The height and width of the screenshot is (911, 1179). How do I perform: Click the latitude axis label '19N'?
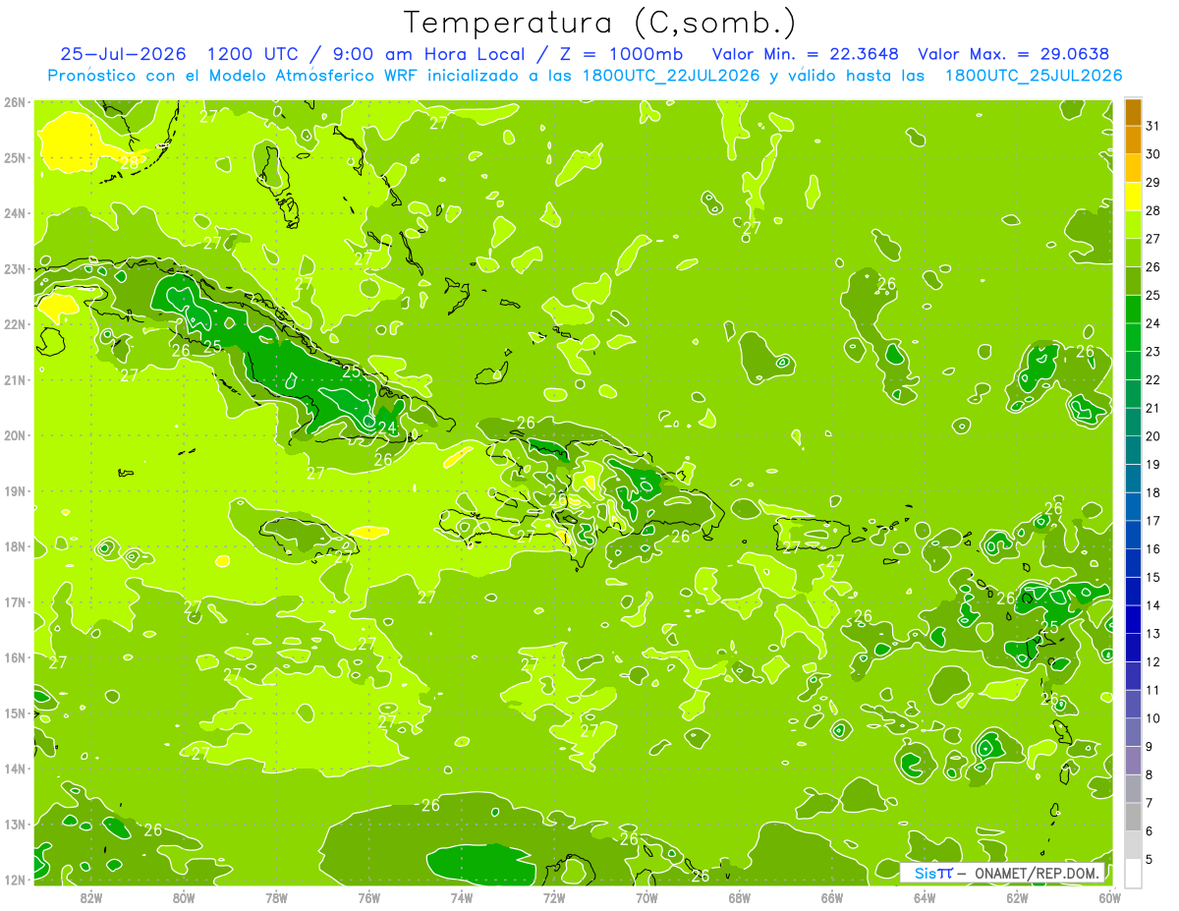pyautogui.click(x=14, y=491)
